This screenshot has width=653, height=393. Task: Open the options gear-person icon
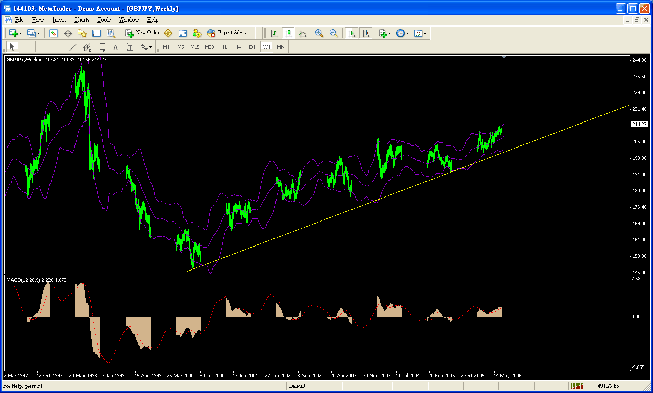pyautogui.click(x=197, y=33)
